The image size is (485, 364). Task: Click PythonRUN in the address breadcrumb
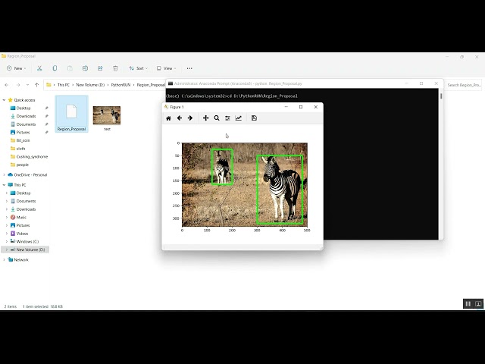tap(120, 85)
